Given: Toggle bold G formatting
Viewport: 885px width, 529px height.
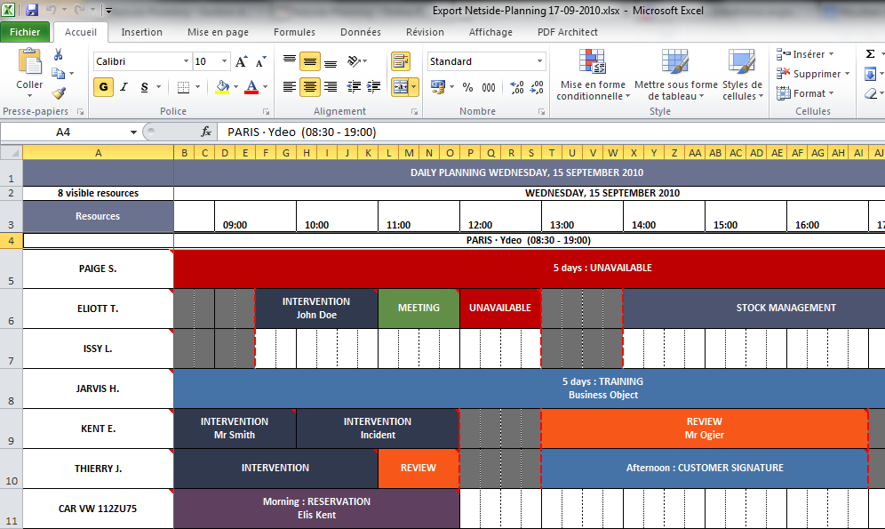Looking at the screenshot, I should coord(103,87).
